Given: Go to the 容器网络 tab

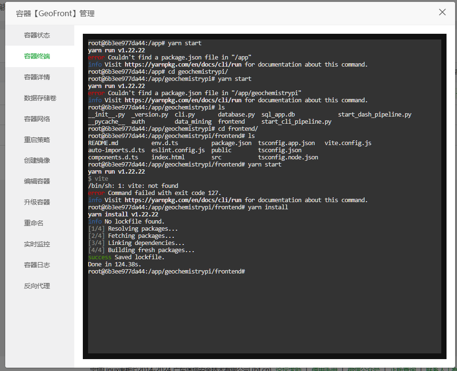Looking at the screenshot, I should point(40,119).
